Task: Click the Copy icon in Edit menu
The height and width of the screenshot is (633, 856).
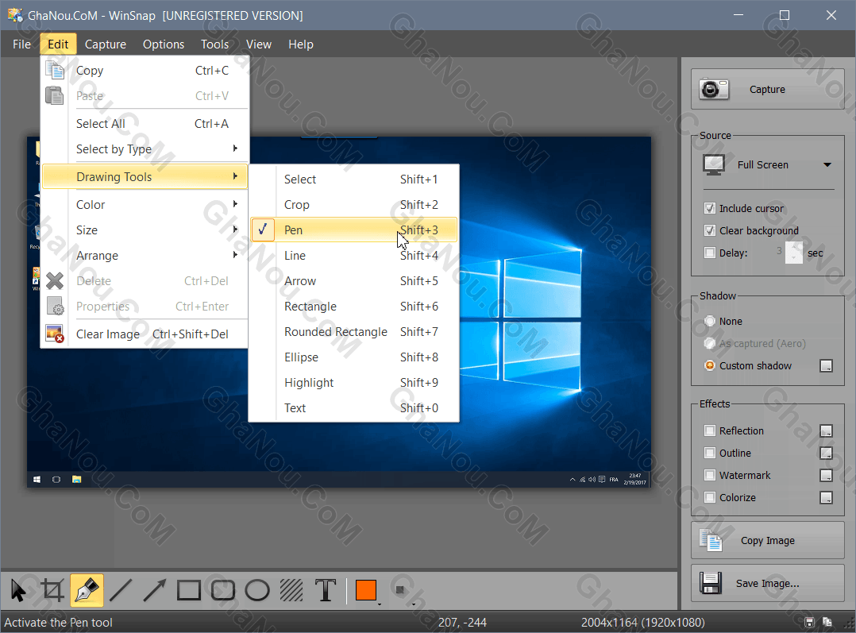Action: [x=54, y=71]
